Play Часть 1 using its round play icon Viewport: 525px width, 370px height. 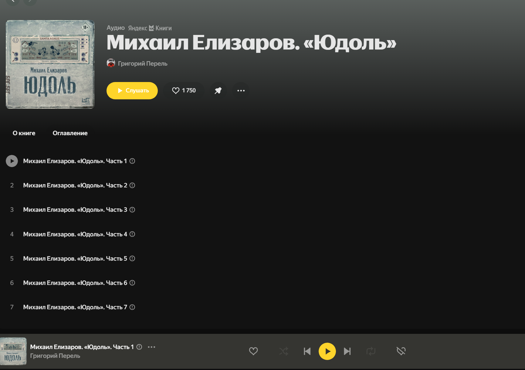pos(12,161)
